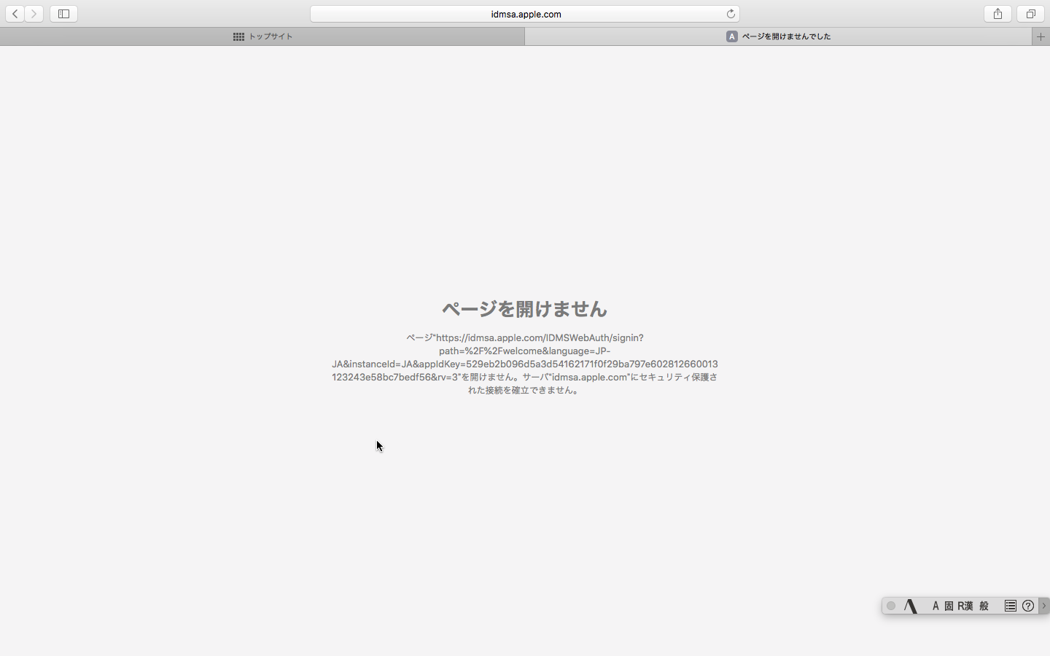Reload the idmsa.apple.com page
1050x656 pixels.
point(731,14)
